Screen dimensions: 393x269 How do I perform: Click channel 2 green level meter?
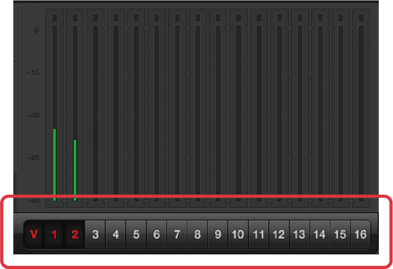pyautogui.click(x=75, y=171)
